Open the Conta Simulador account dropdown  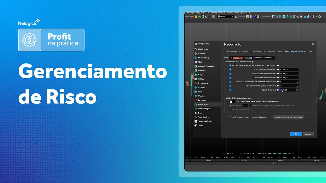[x=252, y=58]
